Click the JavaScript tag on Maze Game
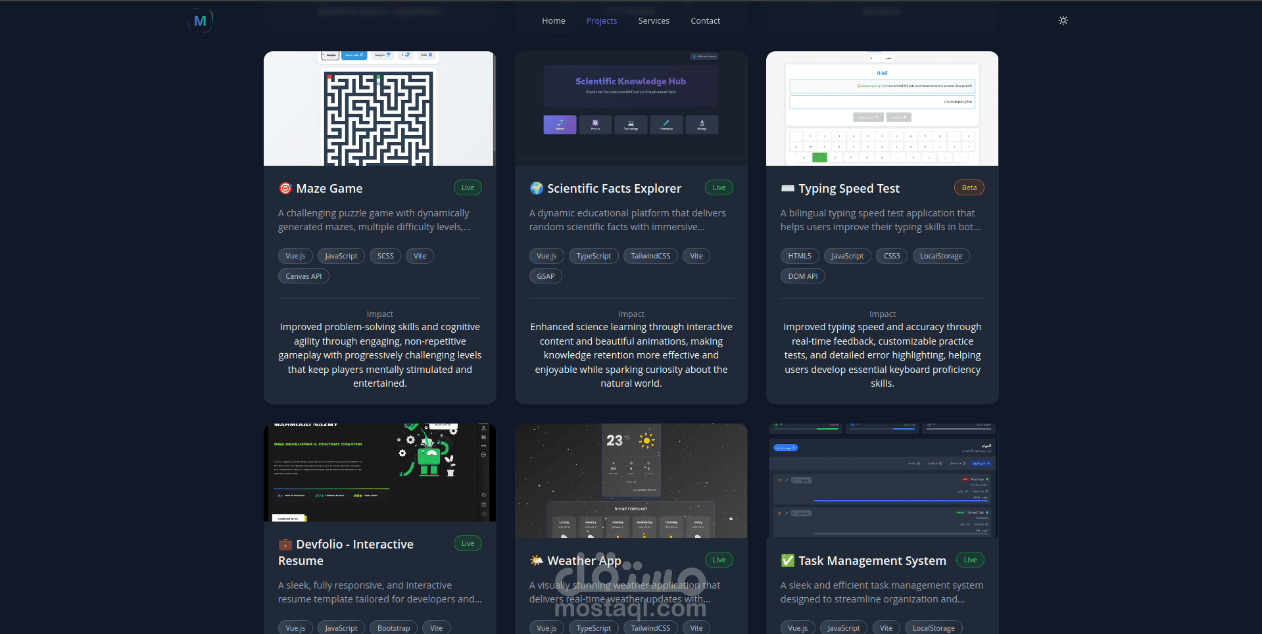Viewport: 1262px width, 634px height. tap(341, 256)
